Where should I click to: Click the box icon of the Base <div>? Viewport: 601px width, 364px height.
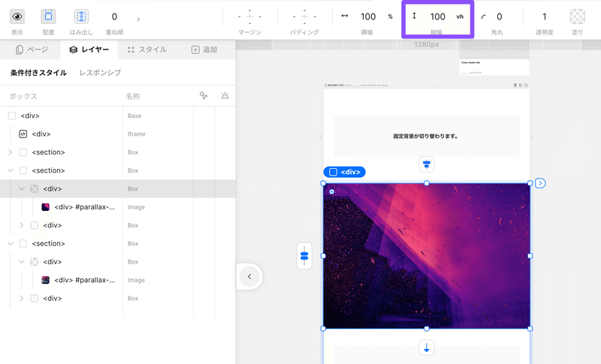pos(12,116)
